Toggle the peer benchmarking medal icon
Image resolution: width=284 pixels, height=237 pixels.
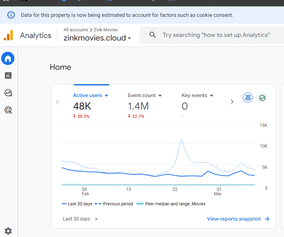click(248, 98)
